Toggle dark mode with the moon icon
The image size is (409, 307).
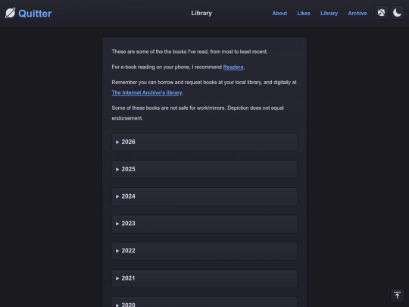pyautogui.click(x=397, y=13)
